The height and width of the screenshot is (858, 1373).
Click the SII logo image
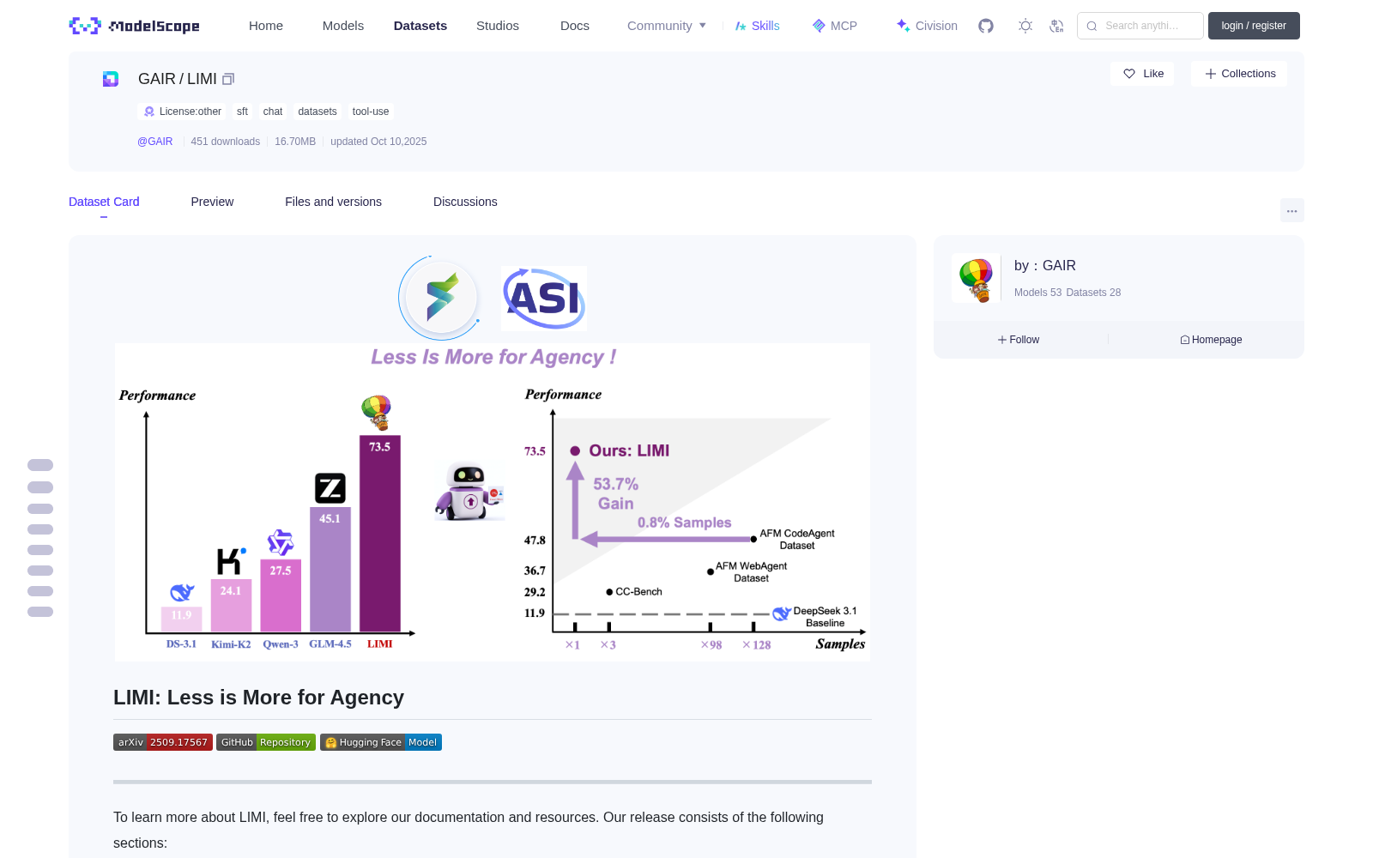pos(440,298)
